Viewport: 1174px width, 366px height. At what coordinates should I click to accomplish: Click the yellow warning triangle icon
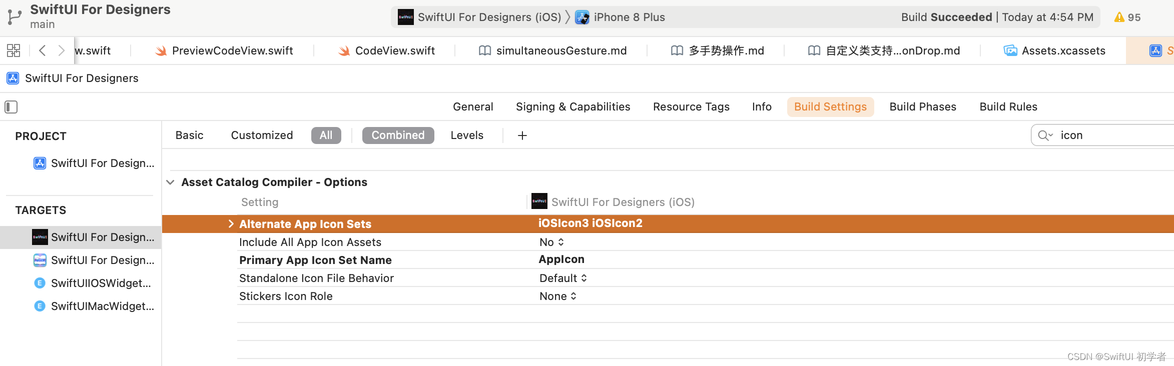pos(1119,17)
